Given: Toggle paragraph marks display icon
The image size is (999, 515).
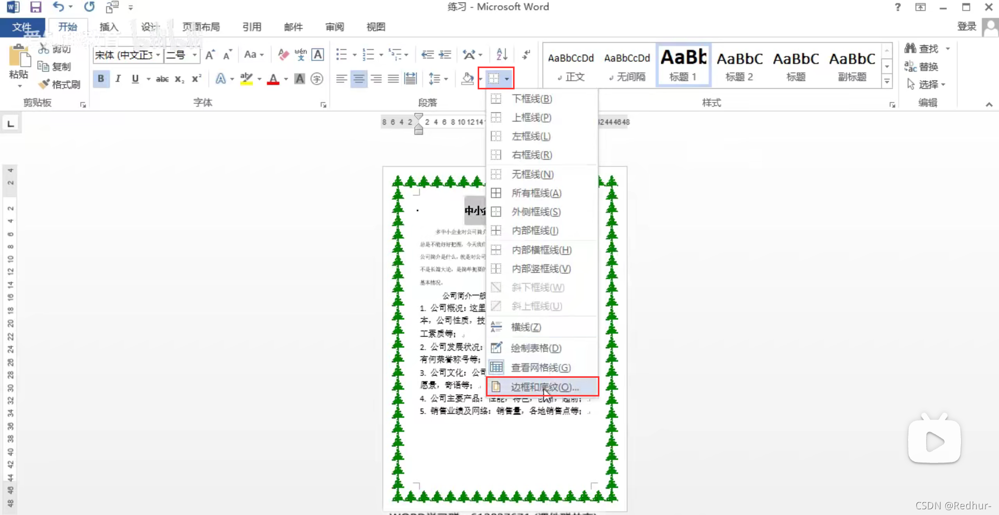Looking at the screenshot, I should [526, 55].
